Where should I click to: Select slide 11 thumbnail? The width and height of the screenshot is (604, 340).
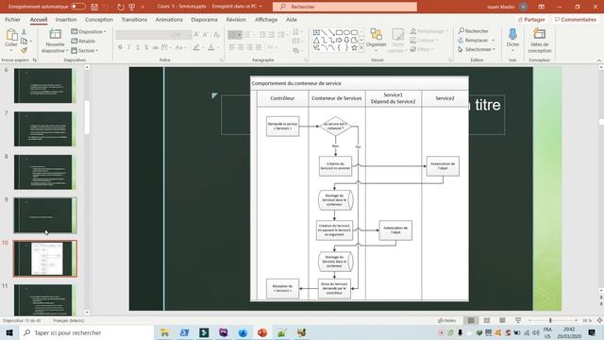(x=43, y=300)
